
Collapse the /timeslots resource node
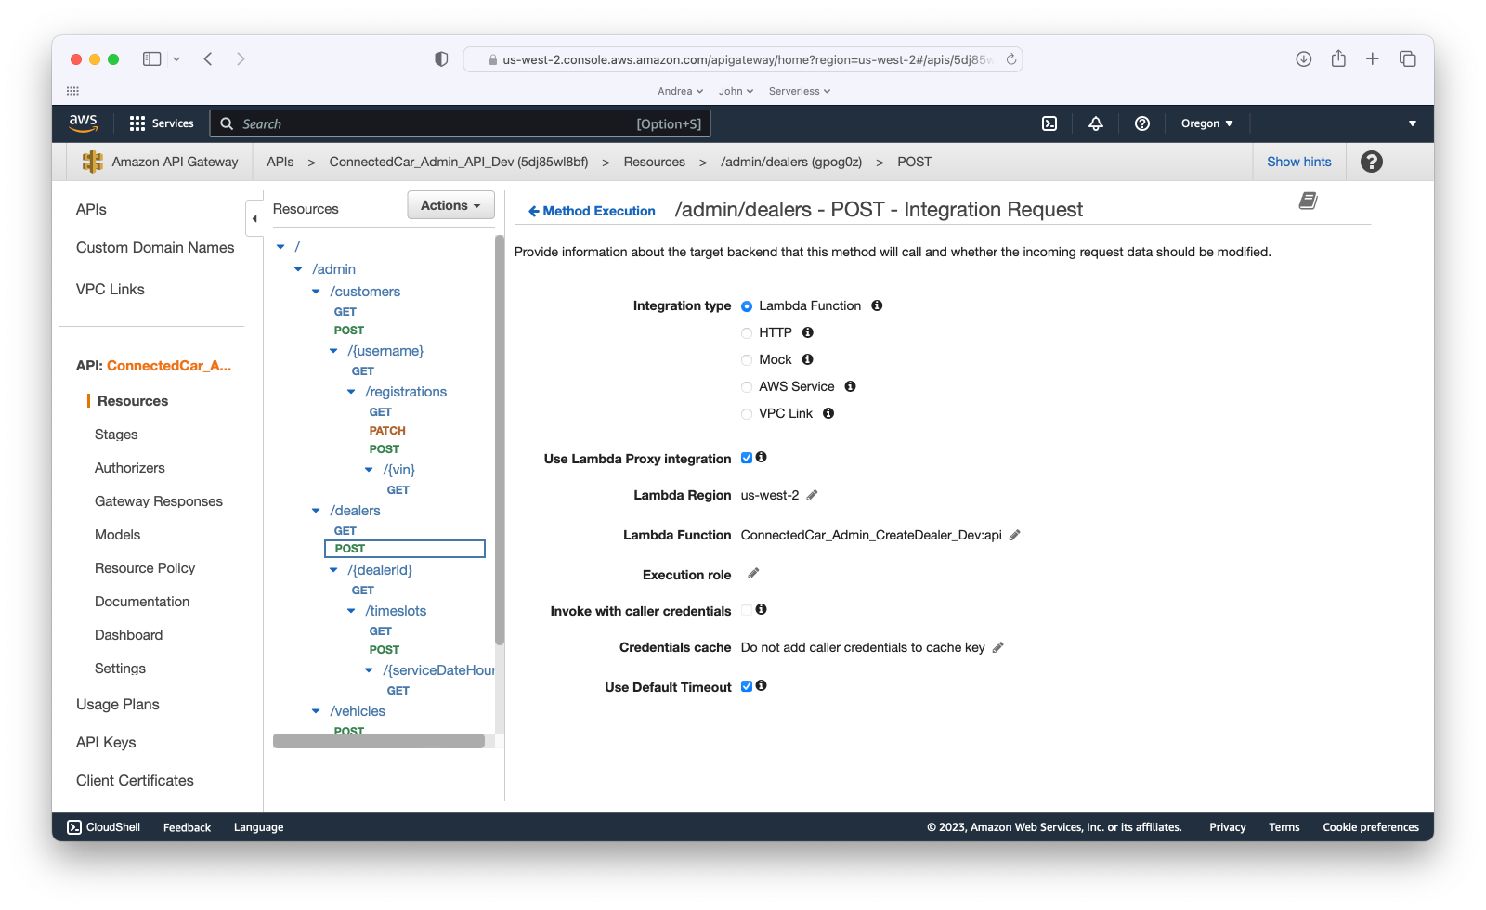coord(351,611)
